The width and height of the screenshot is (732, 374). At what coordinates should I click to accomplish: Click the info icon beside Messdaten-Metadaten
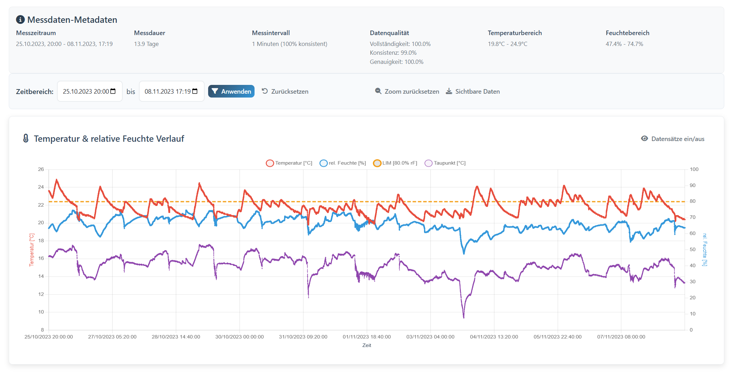20,20
